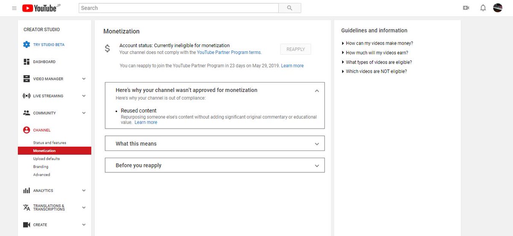The image size is (513, 236).
Task: Select the Monetization submenu item
Action: pyautogui.click(x=54, y=150)
